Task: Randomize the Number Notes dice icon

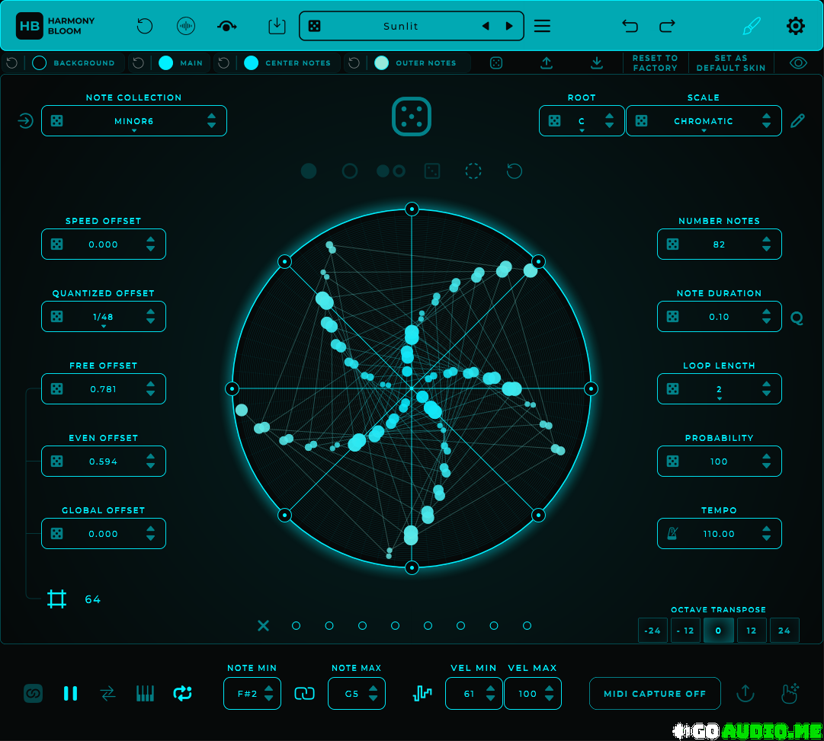Action: (672, 244)
